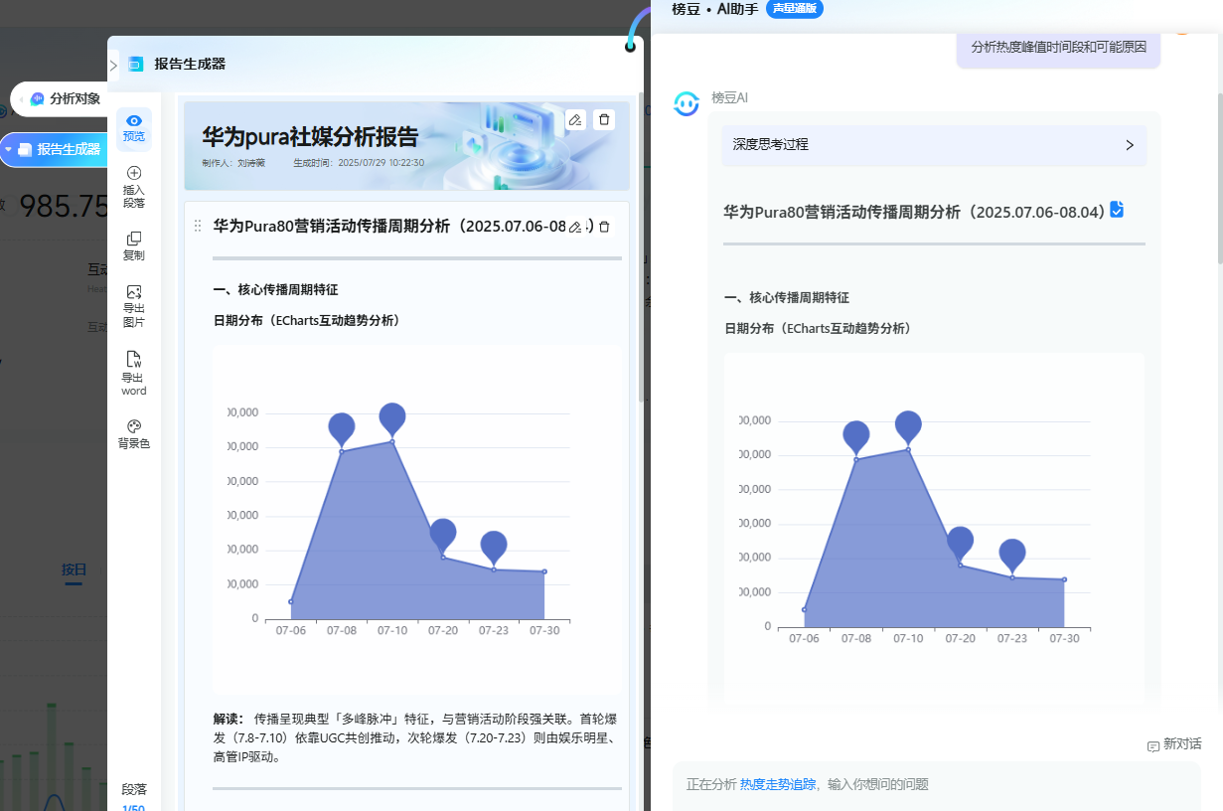Click the report panel vertical scrollbar
Image resolution: width=1223 pixels, height=811 pixels.
(641, 248)
